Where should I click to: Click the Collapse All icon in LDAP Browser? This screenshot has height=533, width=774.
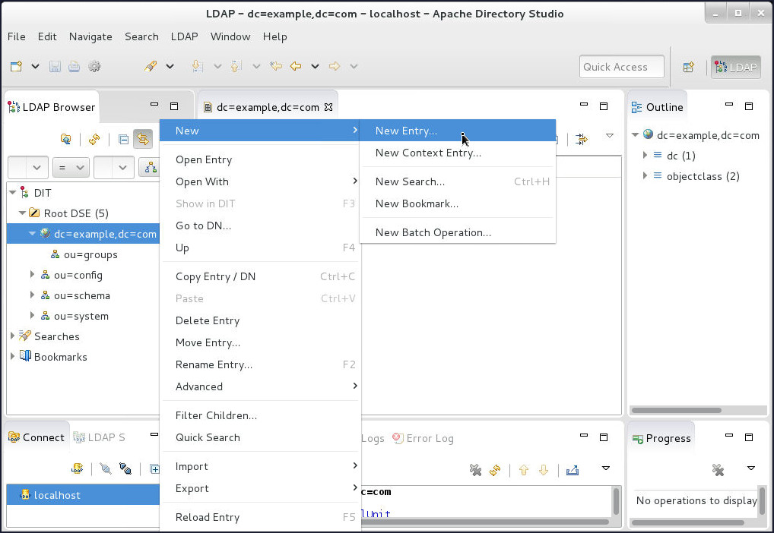click(x=123, y=140)
